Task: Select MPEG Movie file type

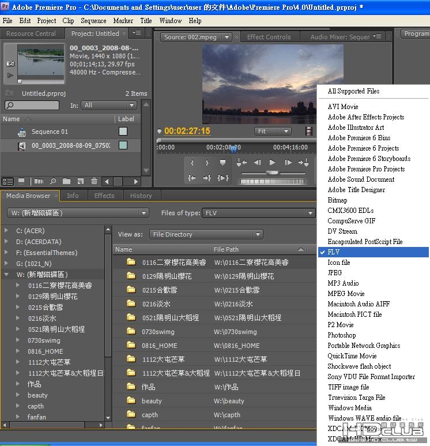Action: coord(346,294)
